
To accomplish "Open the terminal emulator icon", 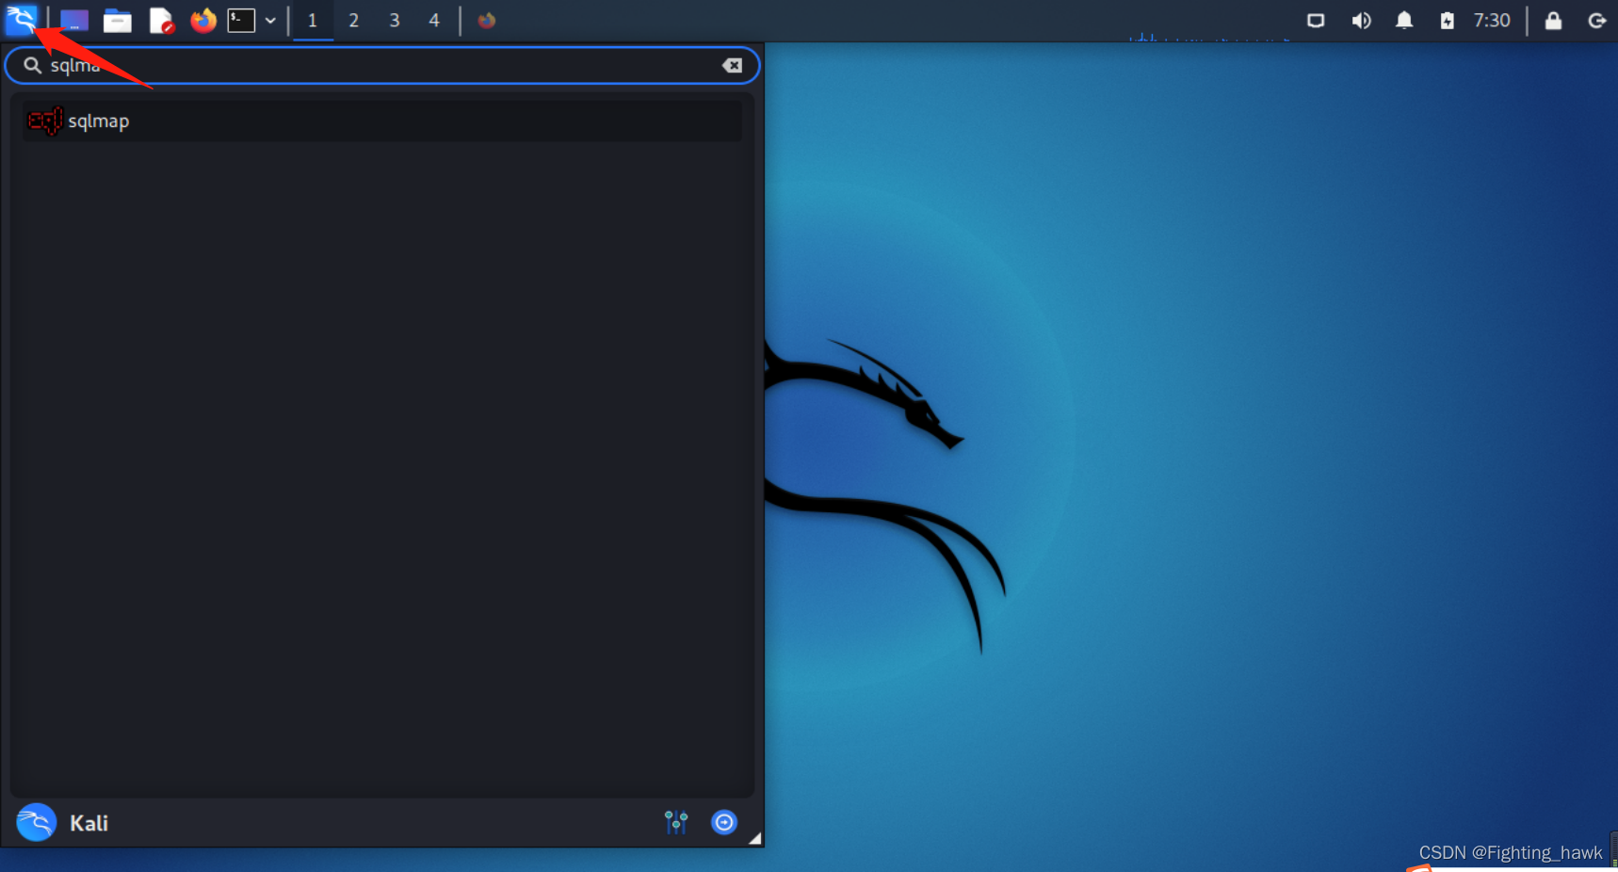I will (241, 21).
